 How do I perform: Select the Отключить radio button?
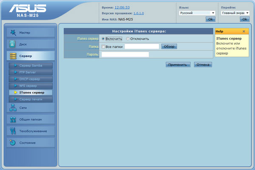point(127,39)
